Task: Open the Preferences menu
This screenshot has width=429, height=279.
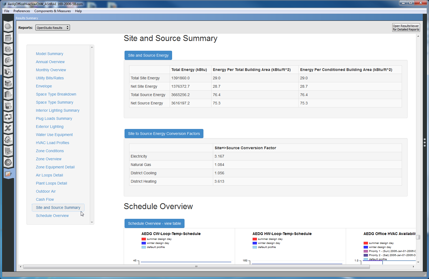Action: pos(22,11)
